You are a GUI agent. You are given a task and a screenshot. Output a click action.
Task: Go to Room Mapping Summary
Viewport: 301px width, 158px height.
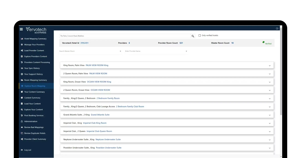tap(36, 80)
